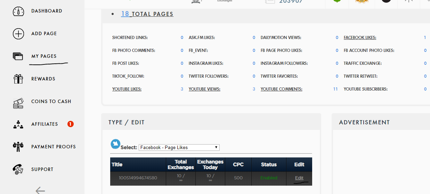430x194 pixels.
Task: Click the My Pages window icon
Action: [x=18, y=56]
